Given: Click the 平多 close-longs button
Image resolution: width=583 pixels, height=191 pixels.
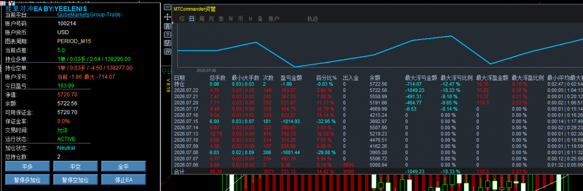Looking at the screenshot, I should 27,167.
